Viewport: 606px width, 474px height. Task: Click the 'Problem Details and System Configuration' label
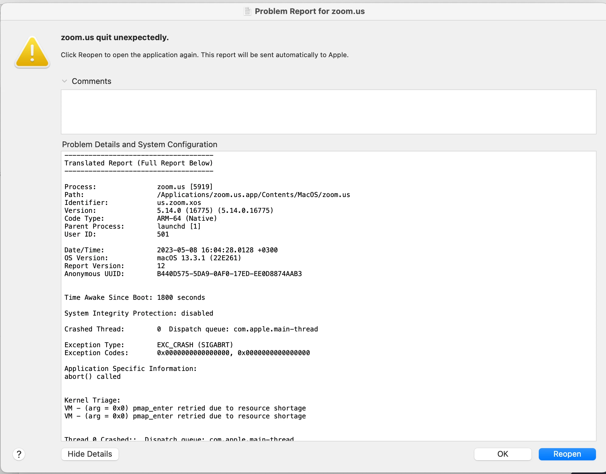[x=140, y=144]
